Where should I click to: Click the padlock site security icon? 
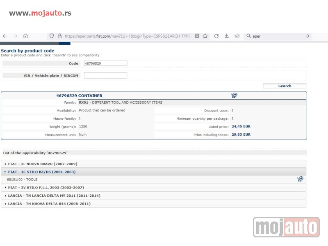(x=59, y=36)
